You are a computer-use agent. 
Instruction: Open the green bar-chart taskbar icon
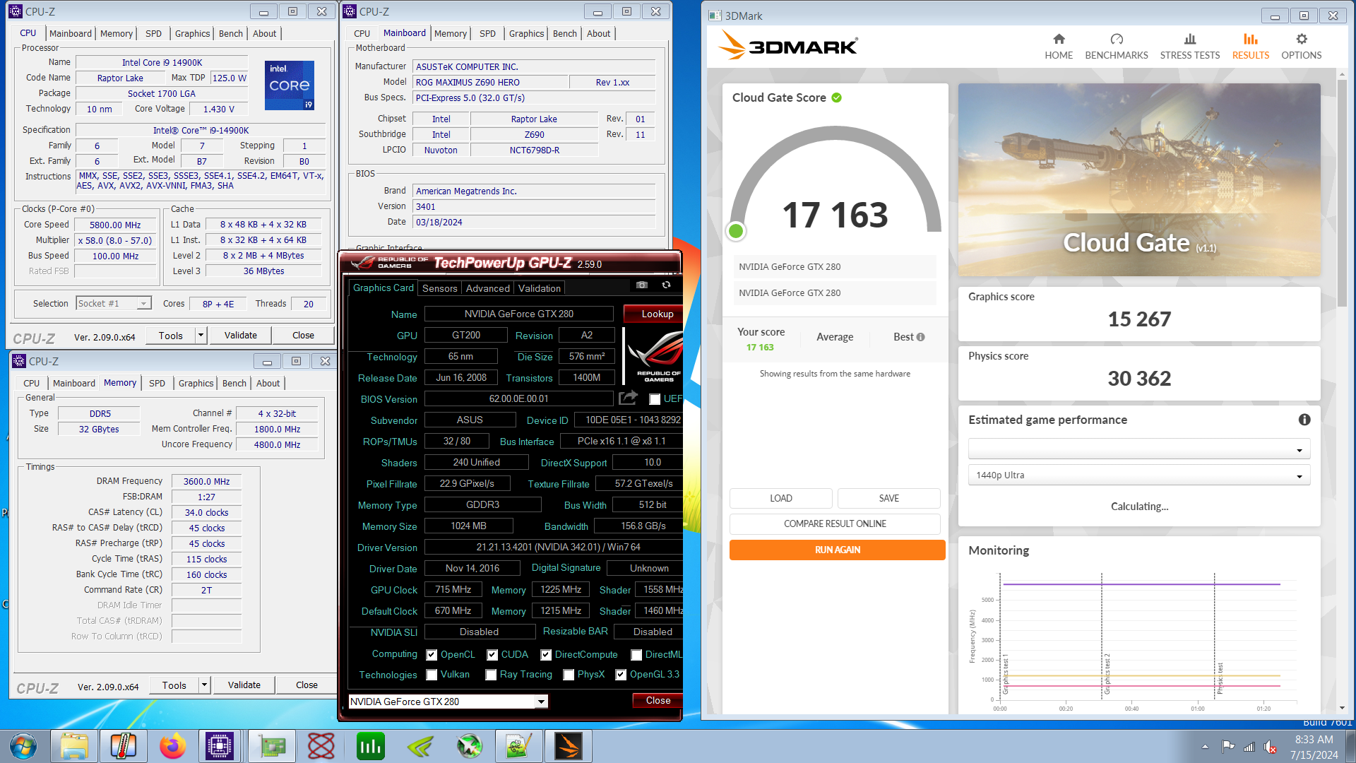[370, 746]
